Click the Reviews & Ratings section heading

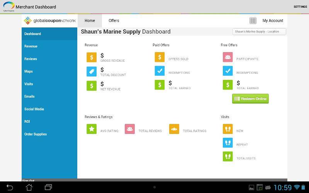pos(98,117)
